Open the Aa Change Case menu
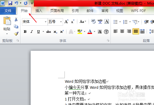The width and height of the screenshot is (154, 105). tap(83, 21)
